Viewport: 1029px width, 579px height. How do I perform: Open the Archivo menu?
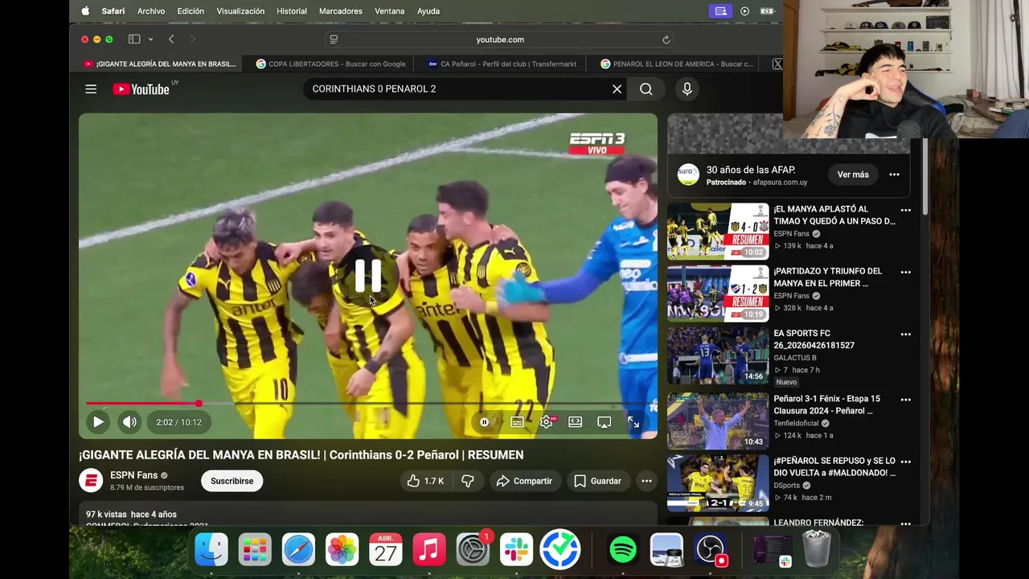pyautogui.click(x=151, y=11)
